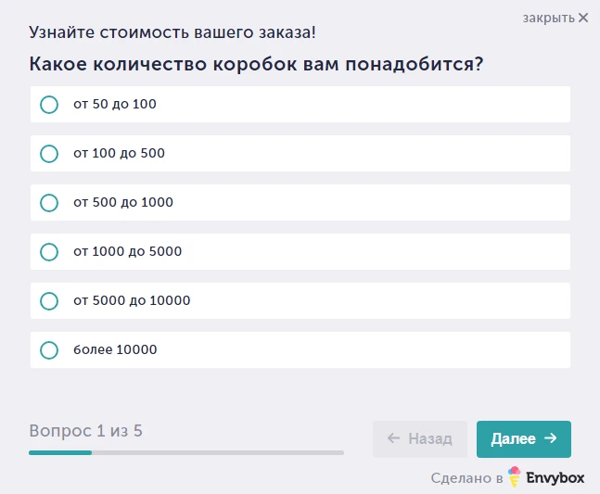Mark the от 5000 до 10000 radio circle
Image resolution: width=600 pixels, height=494 pixels.
coord(49,301)
